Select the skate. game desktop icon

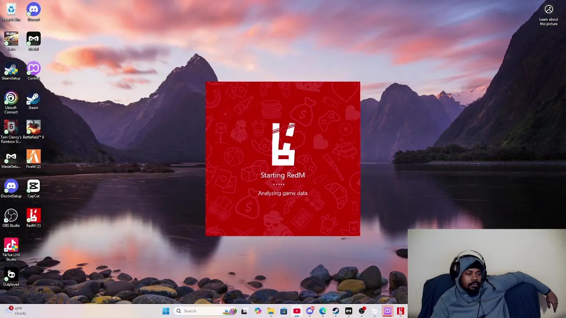(11, 42)
